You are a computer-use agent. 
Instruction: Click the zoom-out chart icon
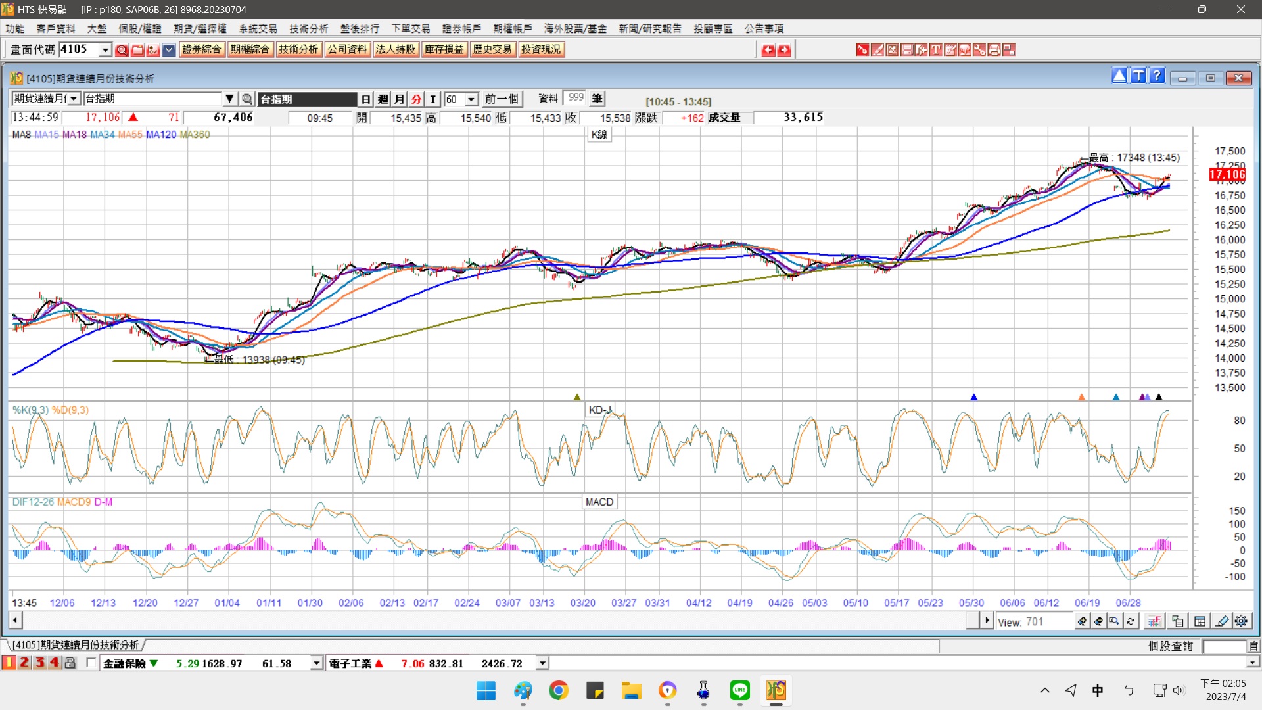tap(1098, 621)
